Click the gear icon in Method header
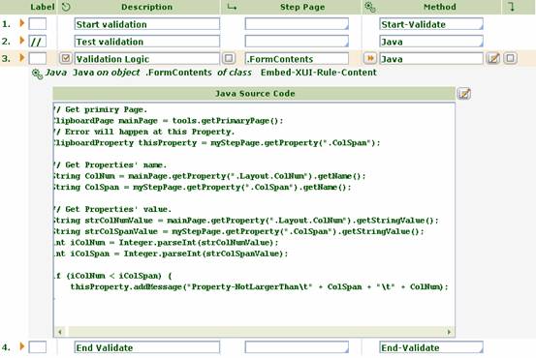Screen dimensions: 536x358 pyautogui.click(x=370, y=7)
